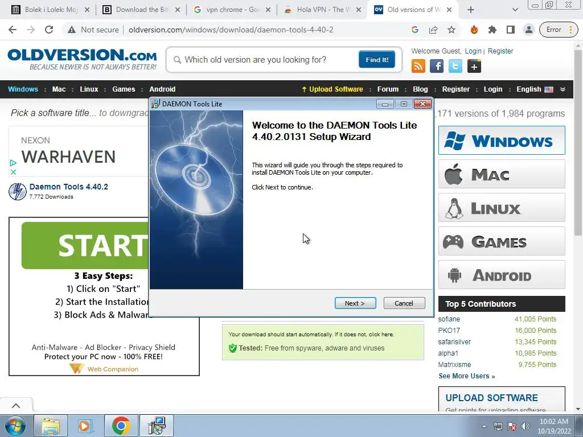Click the OLDVERSION.COM logo
The image size is (583, 437).
coord(82,59)
